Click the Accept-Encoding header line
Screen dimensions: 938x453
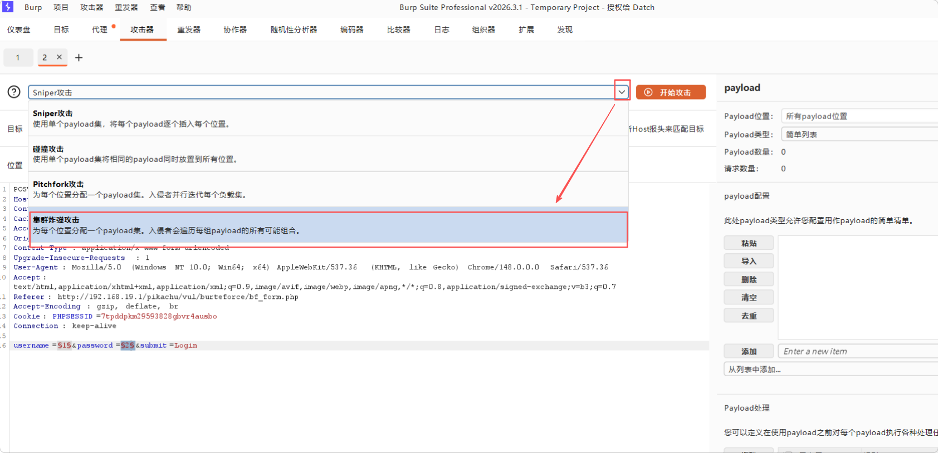click(x=96, y=306)
